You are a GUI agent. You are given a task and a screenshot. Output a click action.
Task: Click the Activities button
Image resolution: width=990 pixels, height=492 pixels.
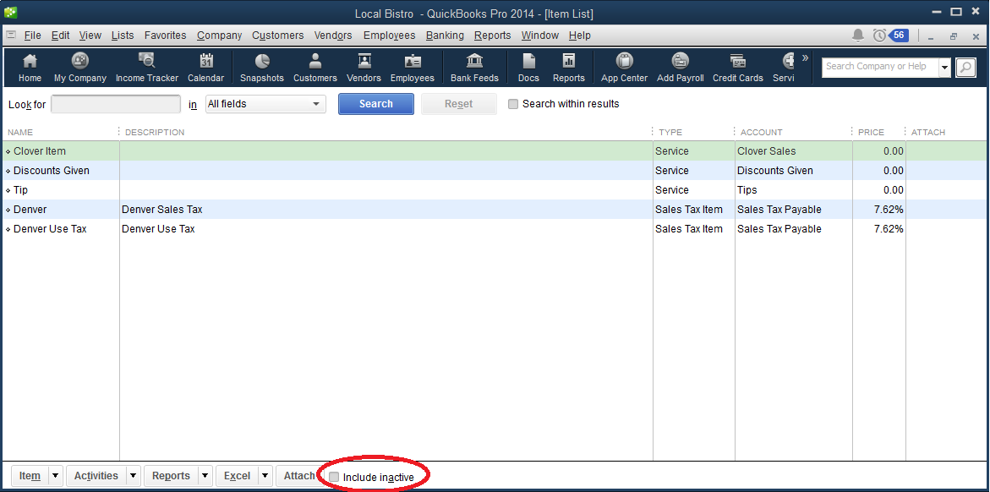[96, 476]
